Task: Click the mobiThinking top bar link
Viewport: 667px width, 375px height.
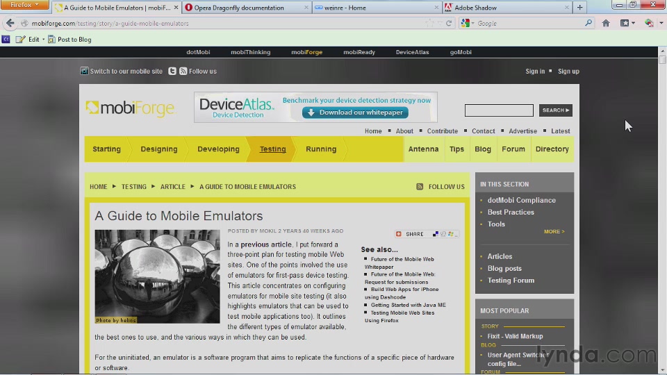Action: coord(251,52)
